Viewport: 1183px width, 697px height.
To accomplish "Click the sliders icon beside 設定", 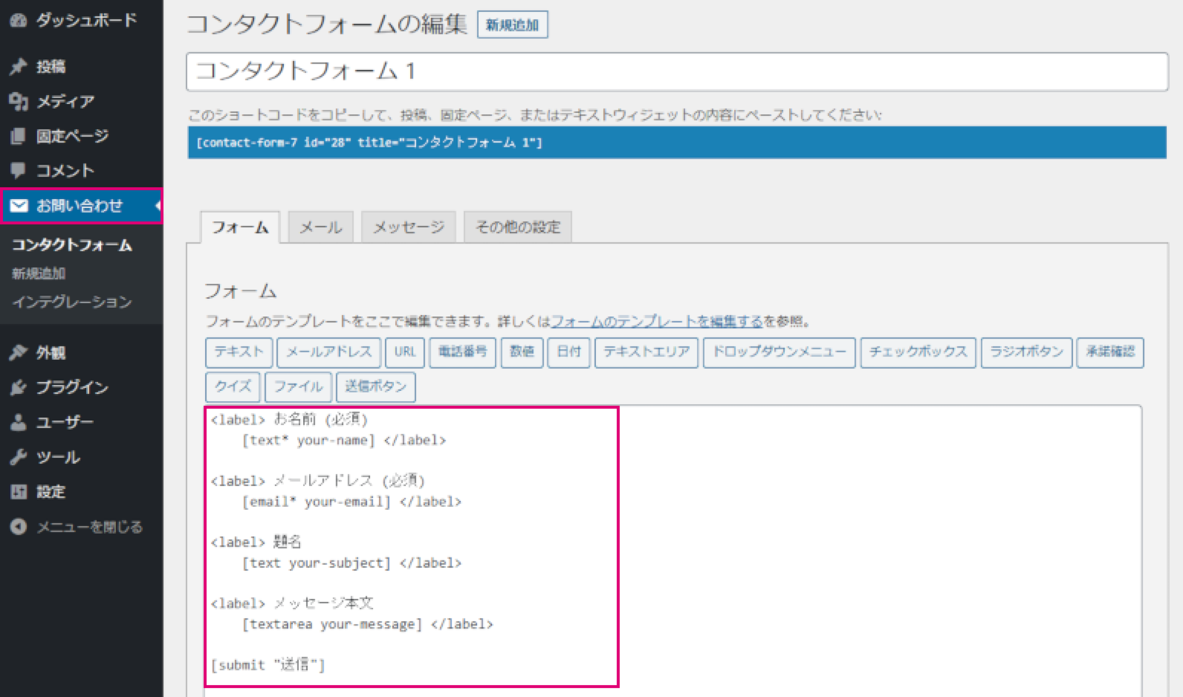I will tap(18, 491).
